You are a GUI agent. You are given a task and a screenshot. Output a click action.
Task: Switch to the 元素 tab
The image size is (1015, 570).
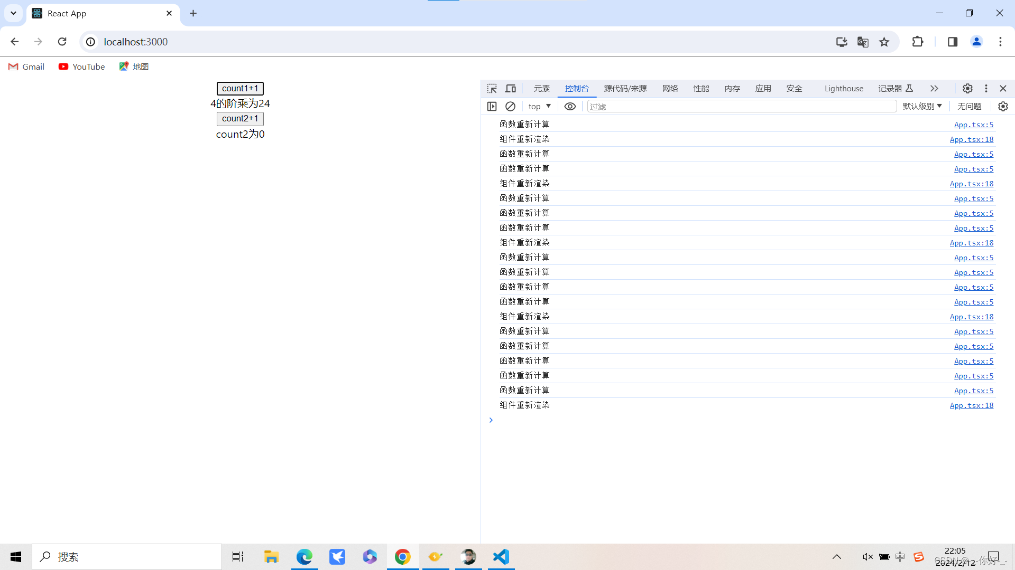tap(541, 88)
